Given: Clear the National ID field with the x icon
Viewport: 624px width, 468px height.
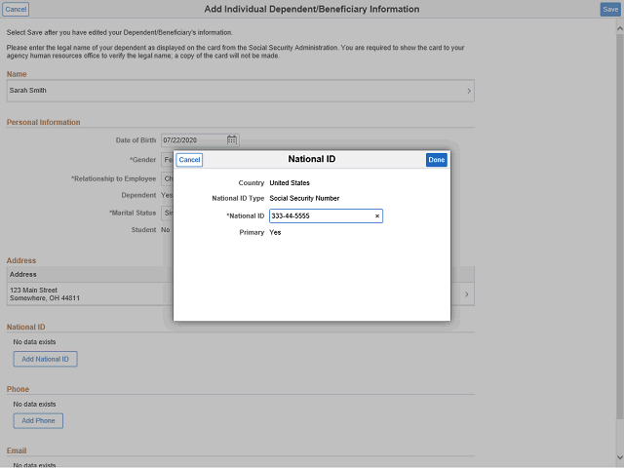Looking at the screenshot, I should [x=377, y=215].
